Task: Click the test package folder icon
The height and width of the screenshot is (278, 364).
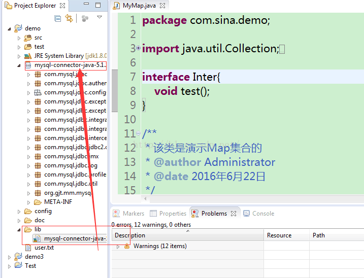Action: coord(28,47)
